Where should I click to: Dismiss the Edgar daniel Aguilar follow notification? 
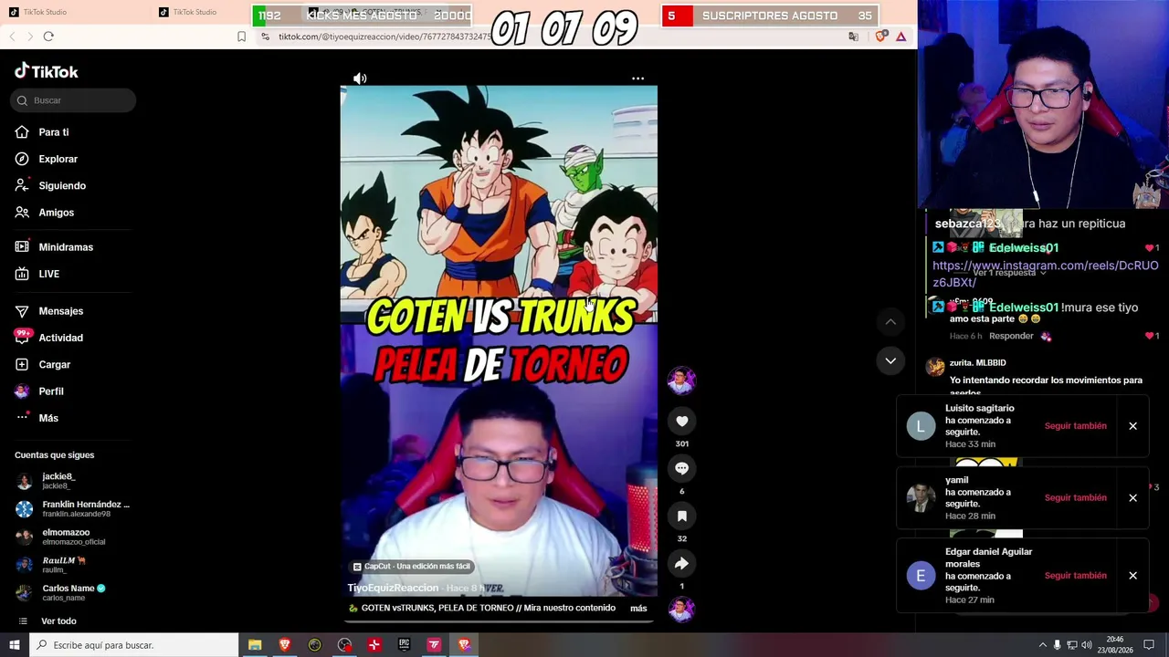click(x=1132, y=576)
